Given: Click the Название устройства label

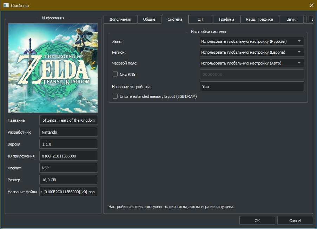Looking at the screenshot, I should (x=131, y=87).
